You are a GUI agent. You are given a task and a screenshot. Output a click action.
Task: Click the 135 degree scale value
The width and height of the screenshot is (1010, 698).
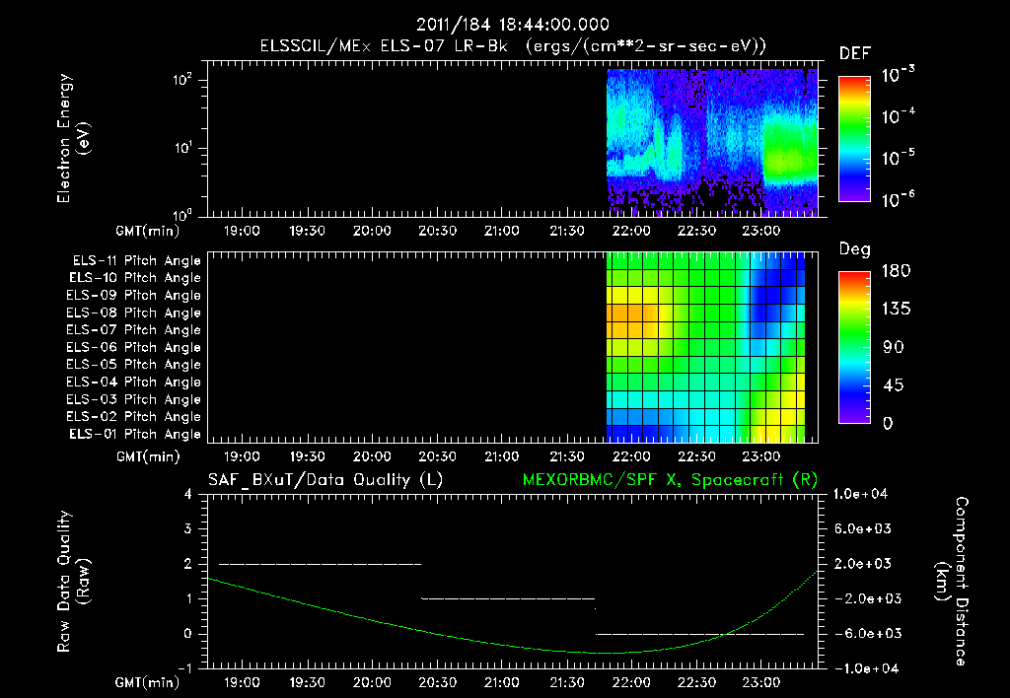(896, 310)
